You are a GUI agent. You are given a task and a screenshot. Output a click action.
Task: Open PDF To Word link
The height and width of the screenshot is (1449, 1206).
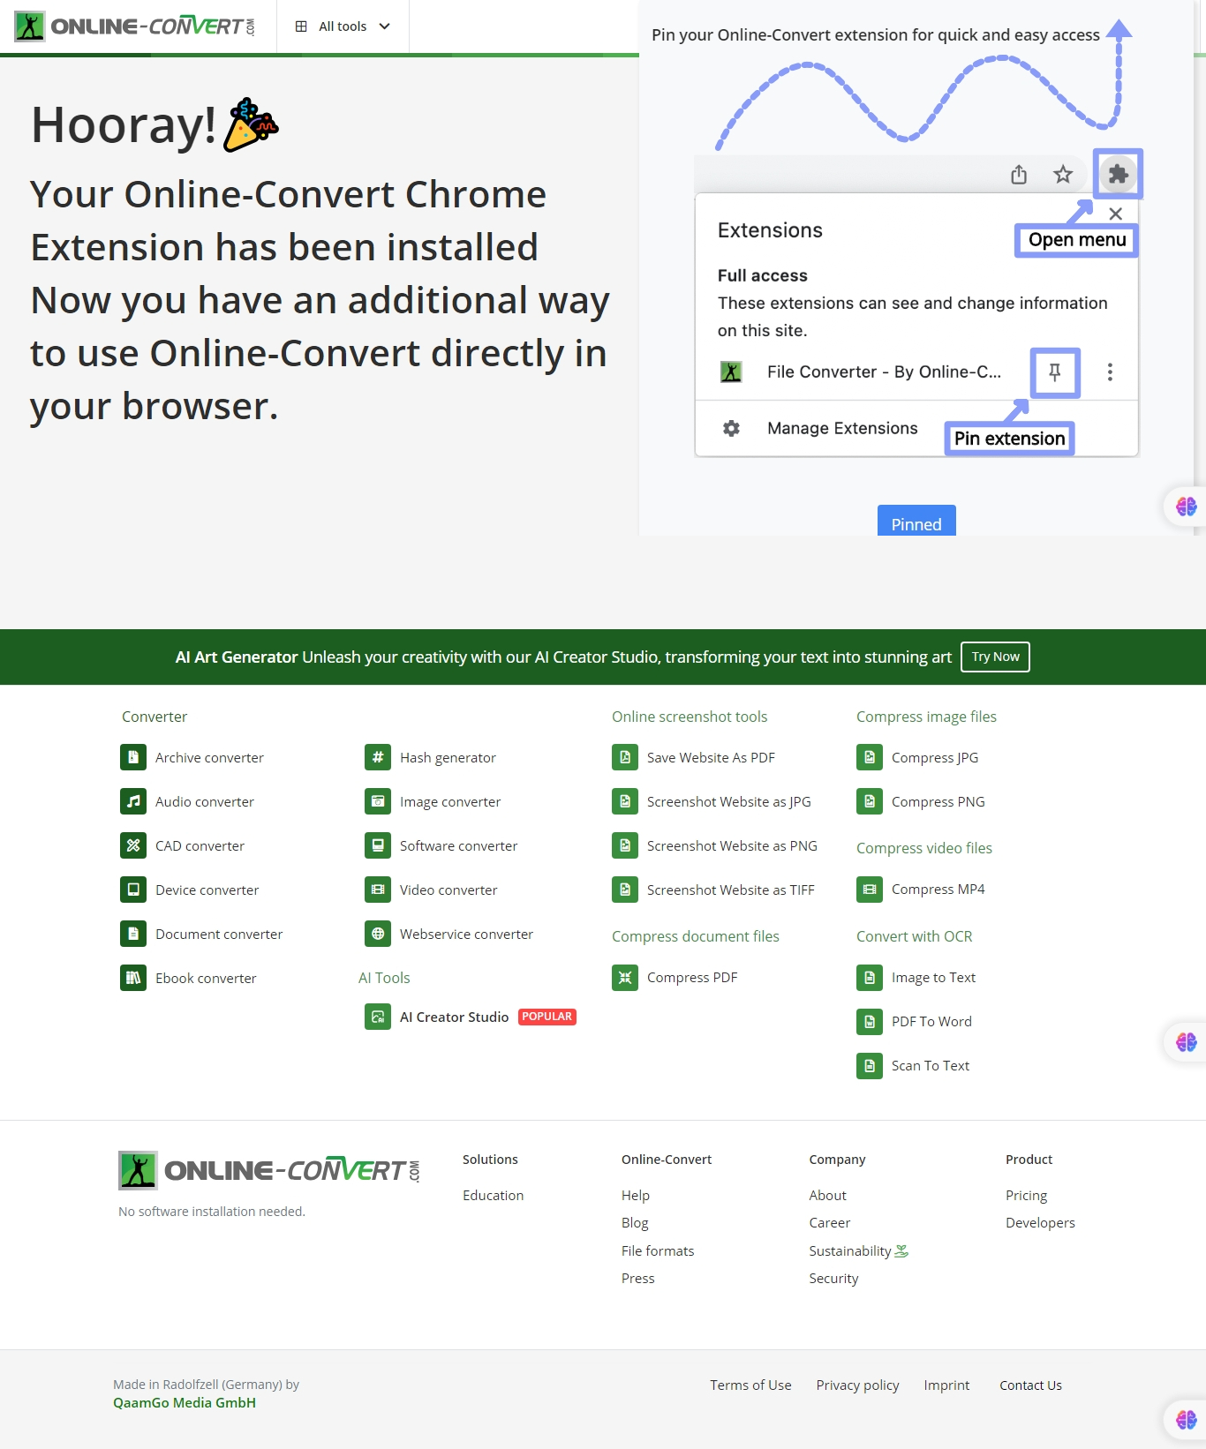931,1022
